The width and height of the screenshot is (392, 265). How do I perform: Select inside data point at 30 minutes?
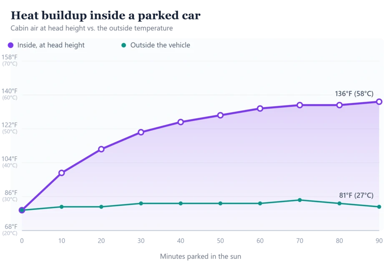point(141,132)
